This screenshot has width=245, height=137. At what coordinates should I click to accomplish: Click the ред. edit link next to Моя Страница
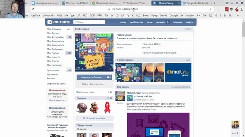click(69, 29)
